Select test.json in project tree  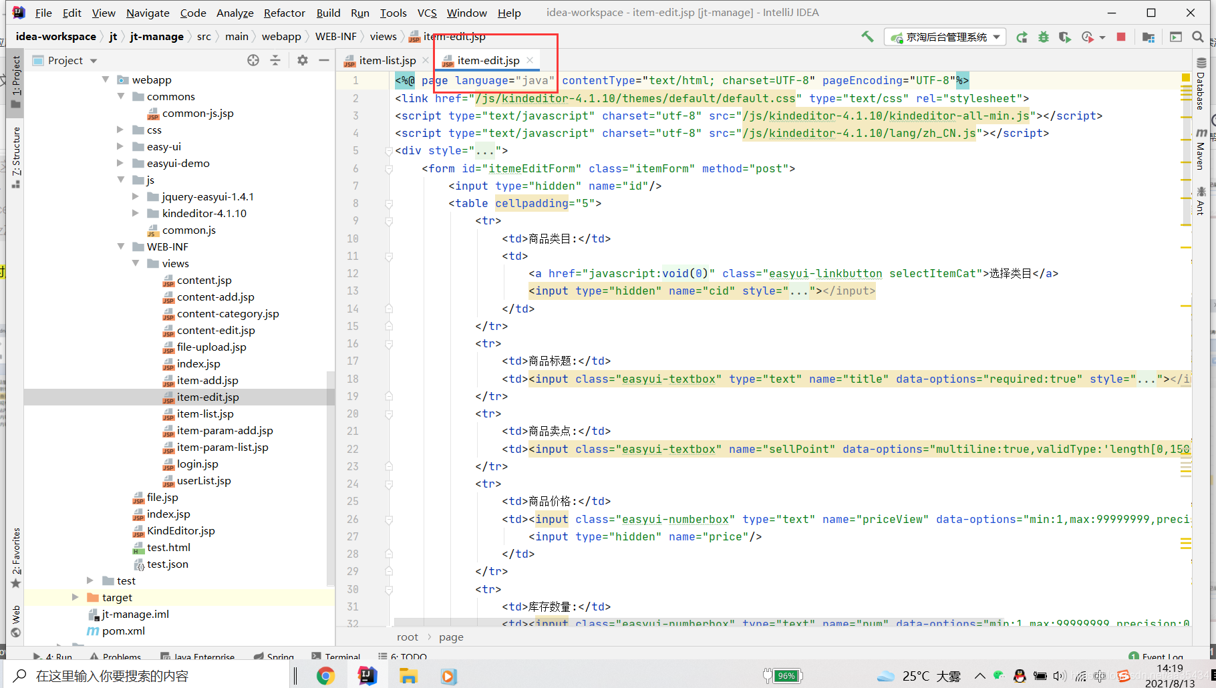click(x=167, y=564)
